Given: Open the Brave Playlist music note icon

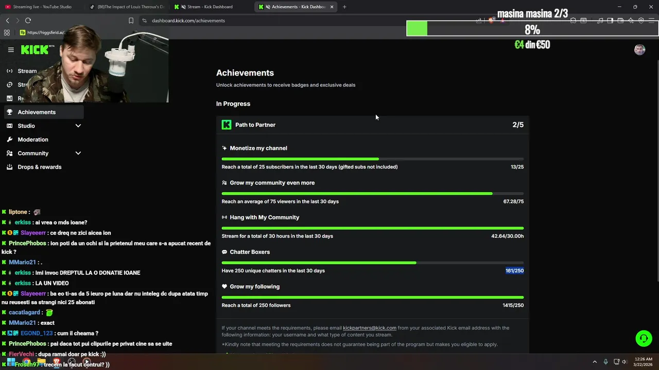Looking at the screenshot, I should [x=600, y=21].
